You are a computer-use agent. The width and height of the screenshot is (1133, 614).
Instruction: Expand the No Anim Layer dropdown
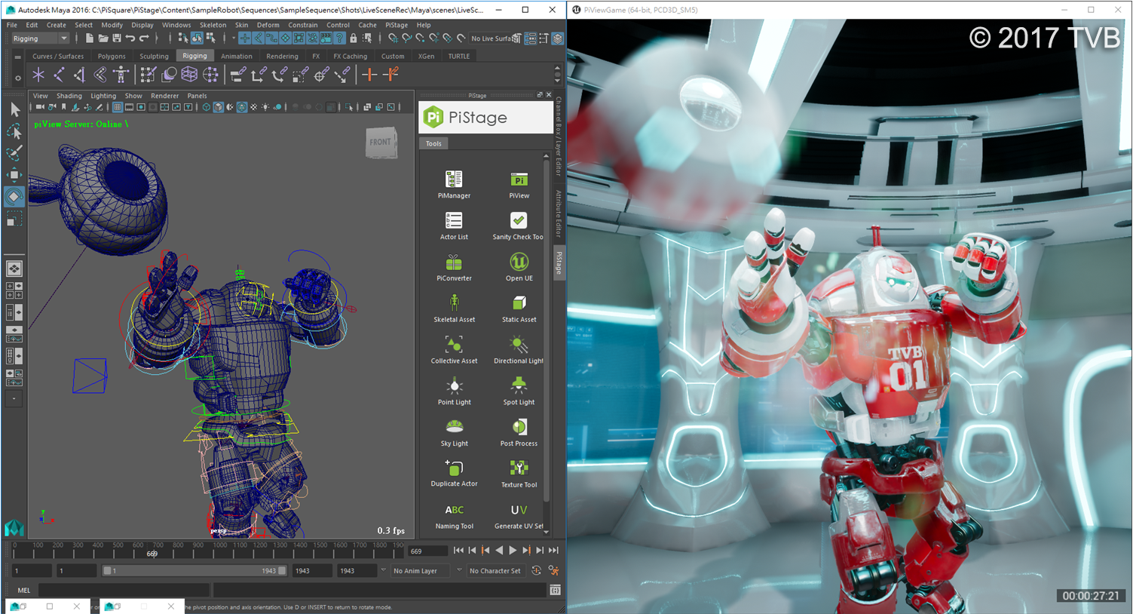point(419,571)
